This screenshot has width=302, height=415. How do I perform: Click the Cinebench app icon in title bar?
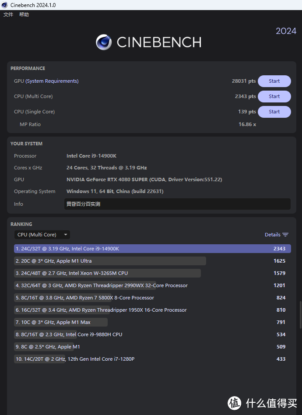point(4,5)
